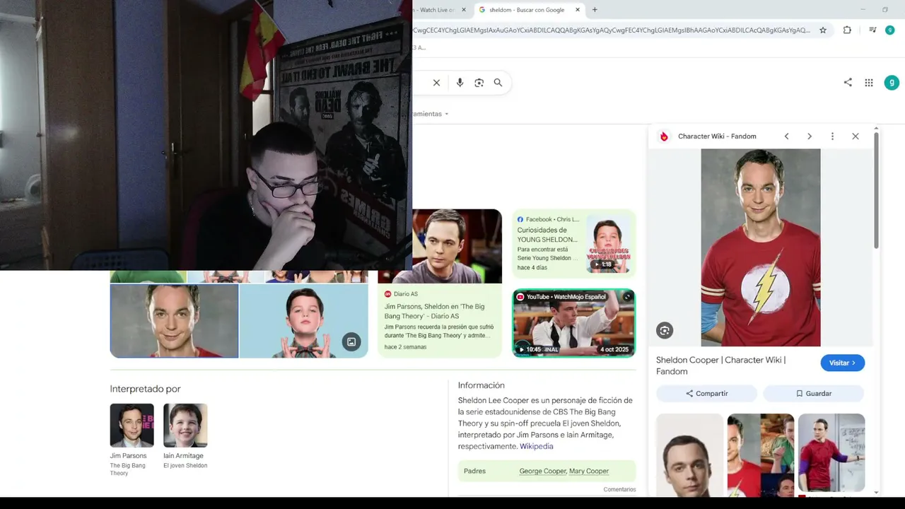Image resolution: width=905 pixels, height=509 pixels.
Task: Go to next image in preview panel
Action: pos(810,136)
